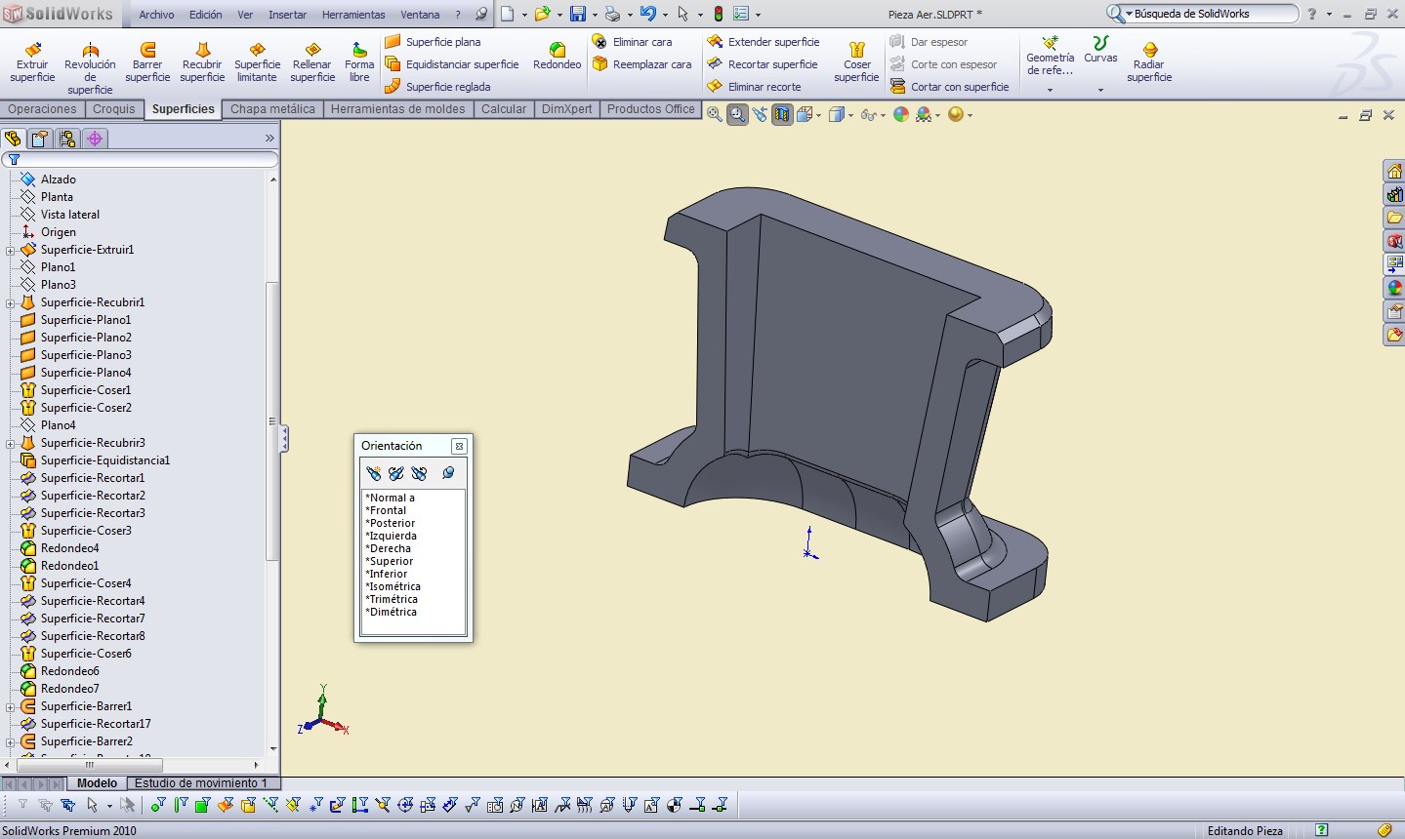The height and width of the screenshot is (839, 1405).
Task: Open the Archivo menu
Action: click(156, 15)
